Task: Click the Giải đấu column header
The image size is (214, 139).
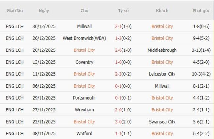Action: click(x=15, y=10)
